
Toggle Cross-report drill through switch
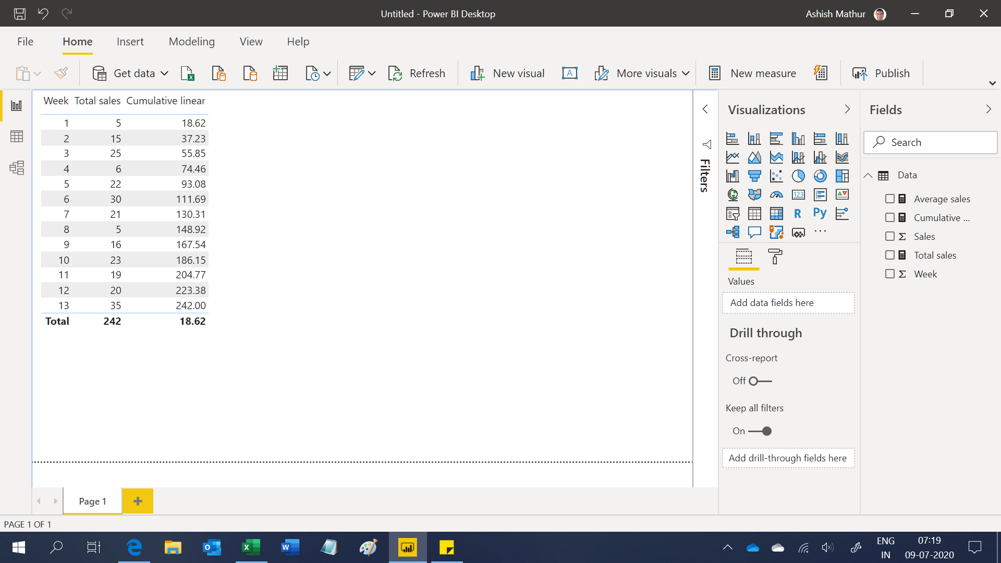tap(760, 381)
